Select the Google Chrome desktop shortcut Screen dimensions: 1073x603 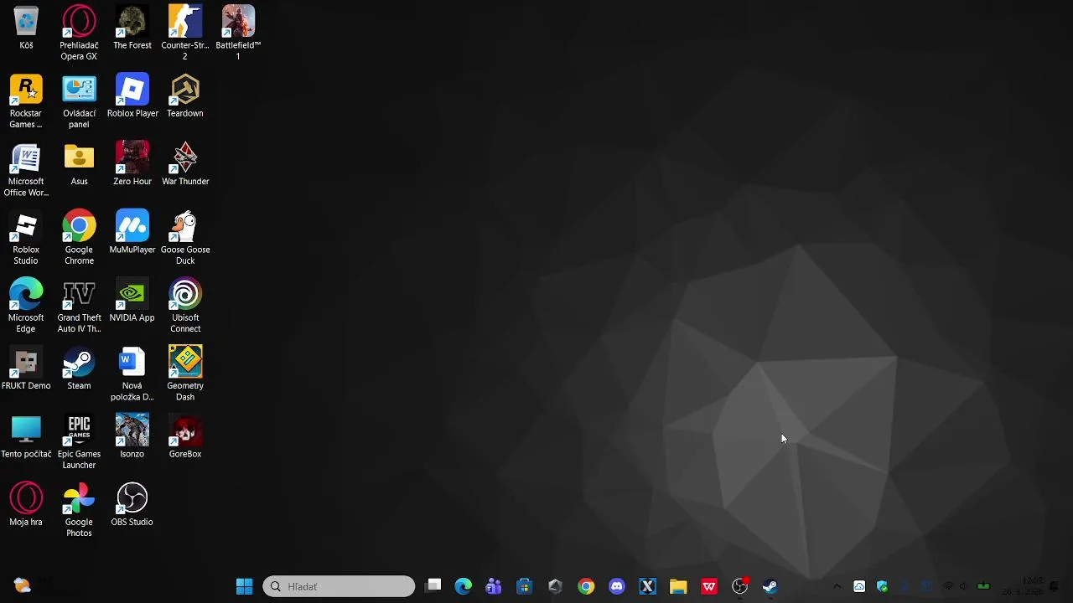click(79, 238)
